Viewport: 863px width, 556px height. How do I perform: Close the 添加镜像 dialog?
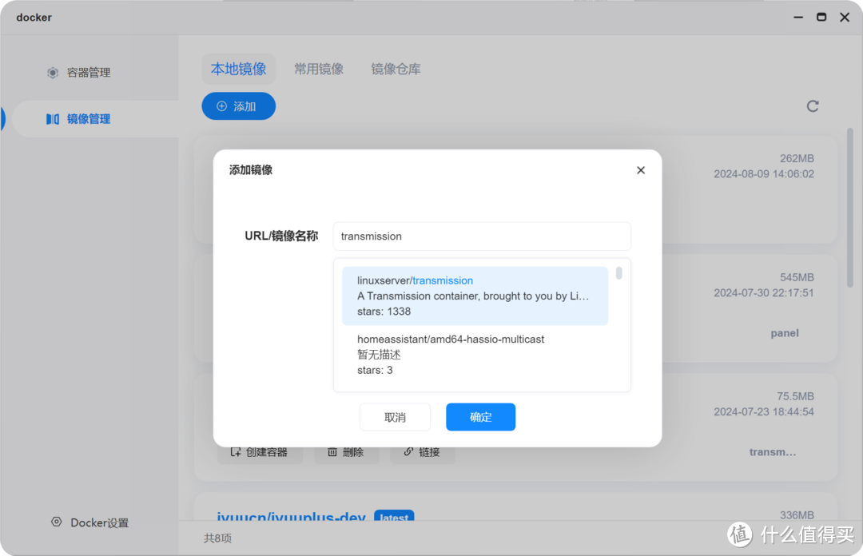click(640, 170)
